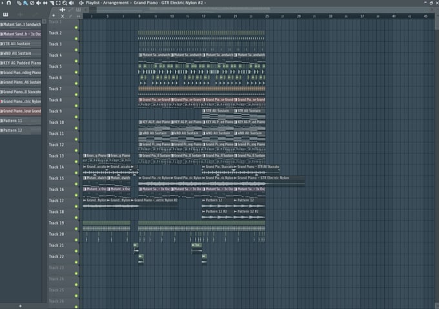The width and height of the screenshot is (439, 309).
Task: Activate the Zoom magnifier tool
Action: pyautogui.click(x=65, y=3)
